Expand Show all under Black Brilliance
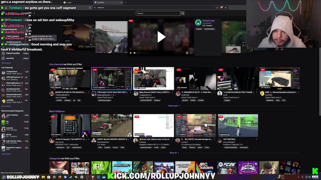The width and height of the screenshot is (321, 180). click(174, 153)
